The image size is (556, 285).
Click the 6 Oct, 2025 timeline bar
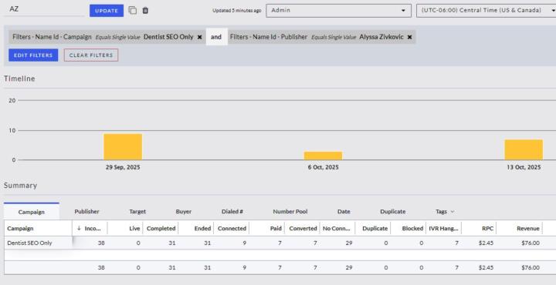[x=323, y=156]
